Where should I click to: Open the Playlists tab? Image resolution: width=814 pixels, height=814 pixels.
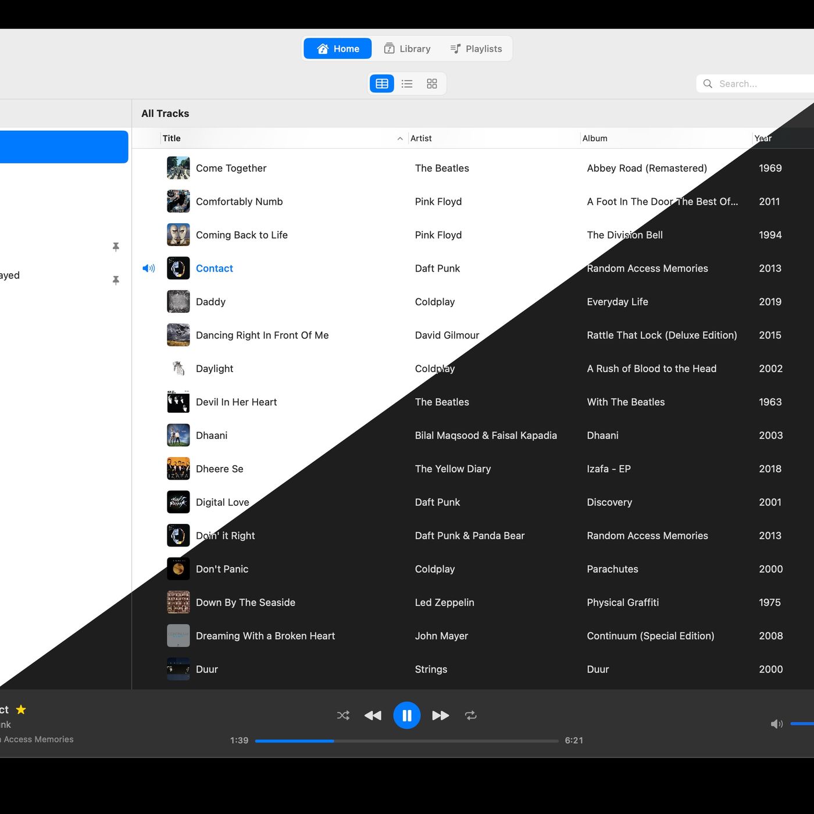point(476,49)
